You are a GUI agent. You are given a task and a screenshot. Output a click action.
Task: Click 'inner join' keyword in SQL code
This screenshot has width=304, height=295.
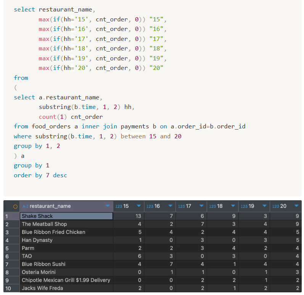pyautogui.click(x=99, y=126)
